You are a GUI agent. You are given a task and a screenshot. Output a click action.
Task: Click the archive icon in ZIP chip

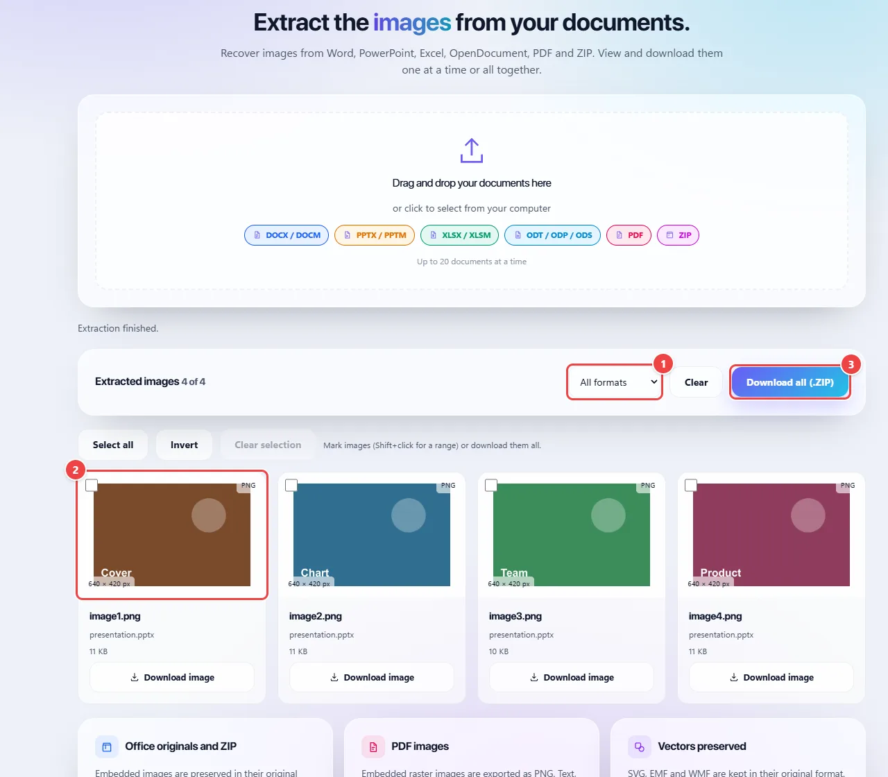point(670,235)
